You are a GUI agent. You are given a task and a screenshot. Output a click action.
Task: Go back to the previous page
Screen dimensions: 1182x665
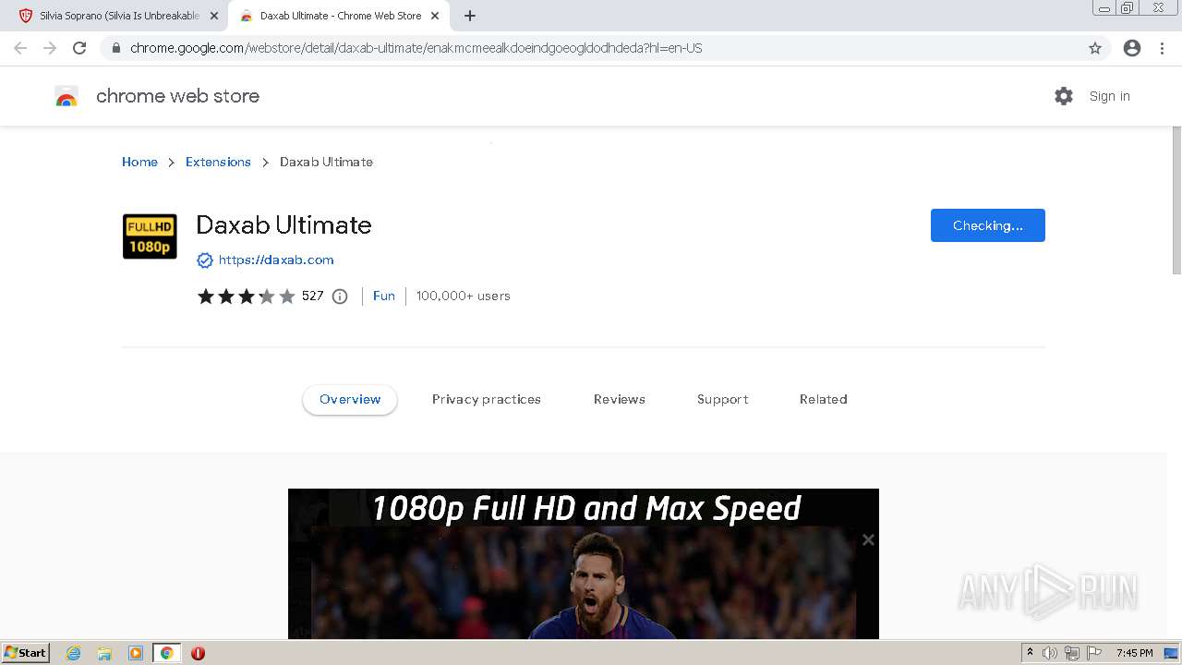[20, 48]
